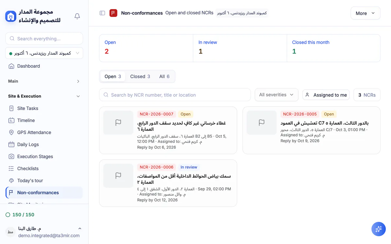Click the NCR-2026-0007 flag thumbnail
391x244 pixels.
pyautogui.click(x=118, y=123)
